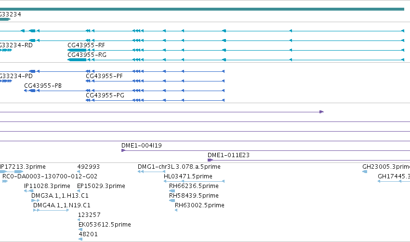The image size is (410, 242).
Task: Click the GH23005.3prime EST label
Action: [x=386, y=167]
